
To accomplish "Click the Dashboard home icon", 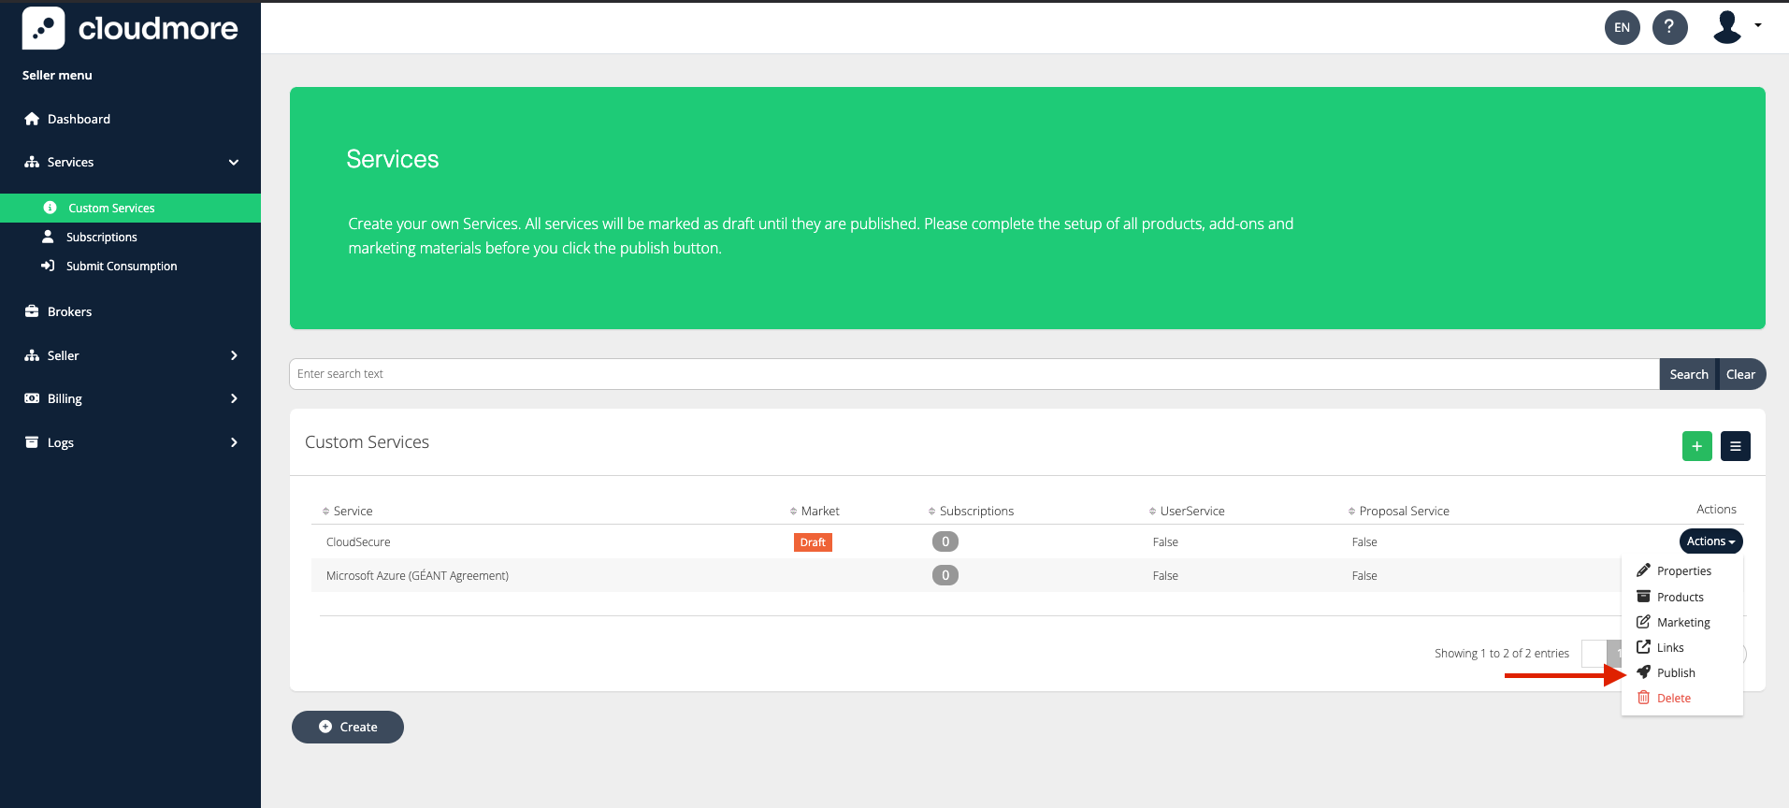I will coord(32,119).
